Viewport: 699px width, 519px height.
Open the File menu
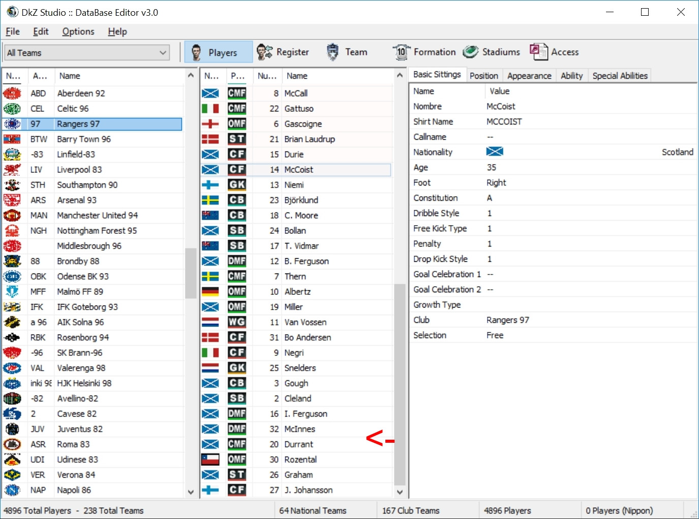[13, 32]
